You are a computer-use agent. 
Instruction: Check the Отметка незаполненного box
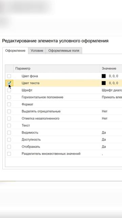tap(9, 119)
